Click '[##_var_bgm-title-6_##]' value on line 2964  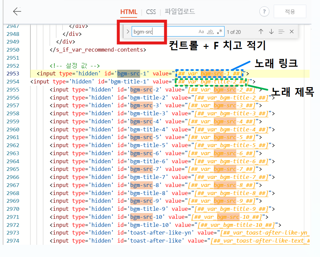(x=232, y=161)
